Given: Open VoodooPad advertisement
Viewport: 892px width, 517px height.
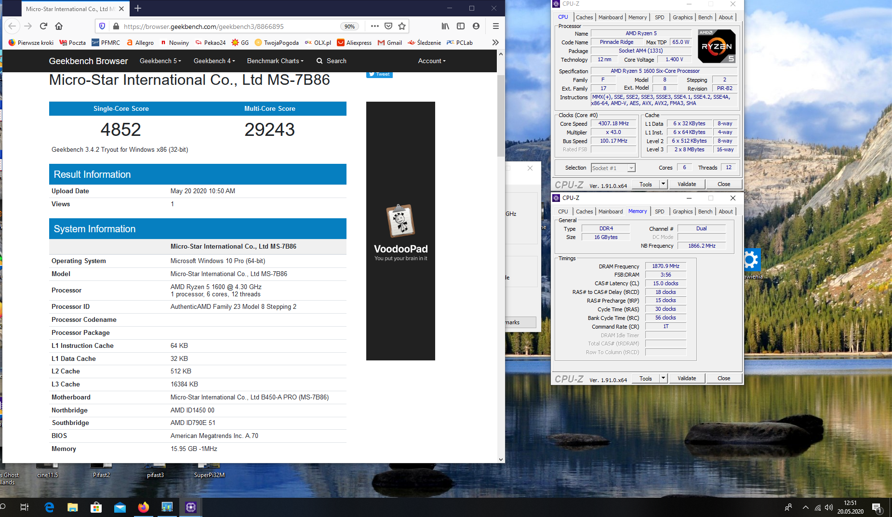Looking at the screenshot, I should [400, 231].
